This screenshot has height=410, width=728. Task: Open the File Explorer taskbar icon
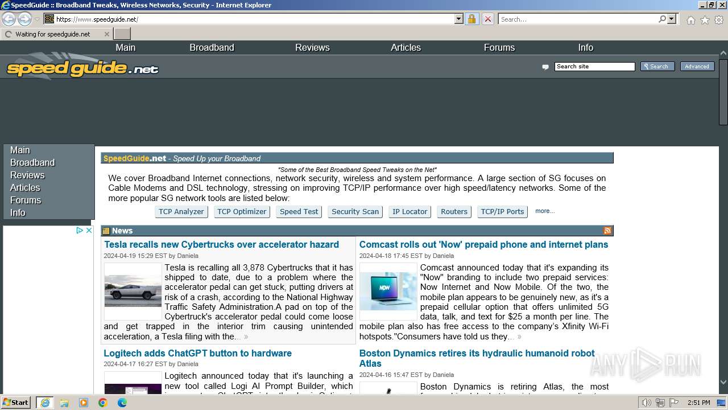click(64, 403)
